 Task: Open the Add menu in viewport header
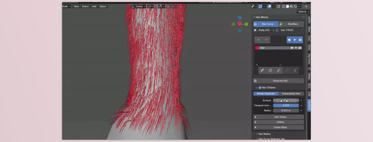tap(94, 7)
